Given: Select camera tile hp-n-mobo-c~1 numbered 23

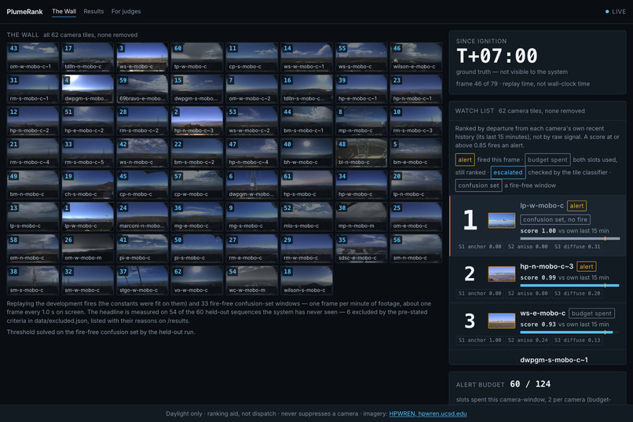Looking at the screenshot, I should (x=416, y=89).
